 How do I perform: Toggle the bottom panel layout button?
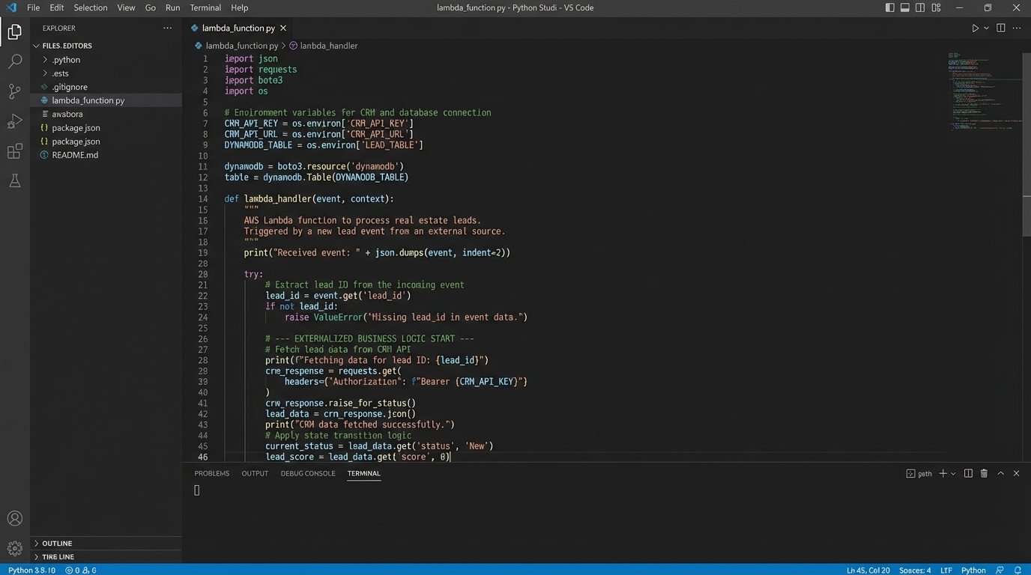pyautogui.click(x=905, y=7)
